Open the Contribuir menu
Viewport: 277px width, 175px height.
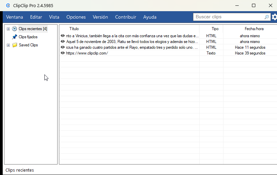click(x=126, y=17)
